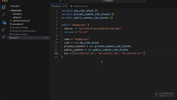Open the Explorer view in activity bar
Viewport: 177px width, 100px height.
point(4,7)
